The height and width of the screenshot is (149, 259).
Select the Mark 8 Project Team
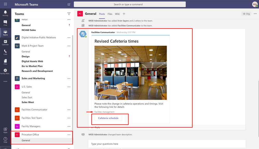point(33,46)
